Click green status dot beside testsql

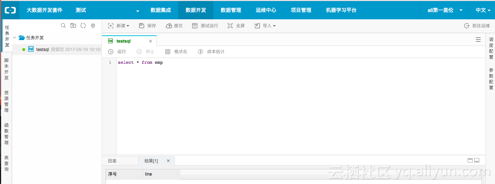pos(24,49)
